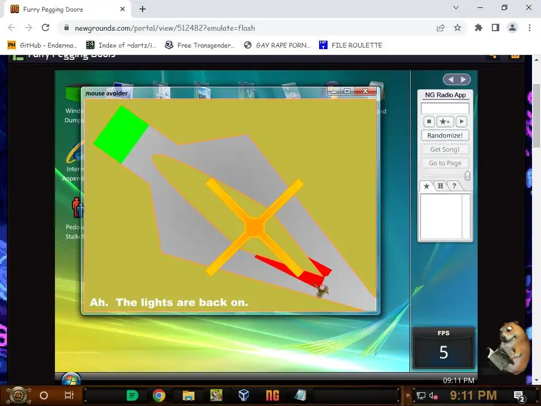Open a new Chrome tab
The height and width of the screenshot is (406, 541).
click(143, 9)
